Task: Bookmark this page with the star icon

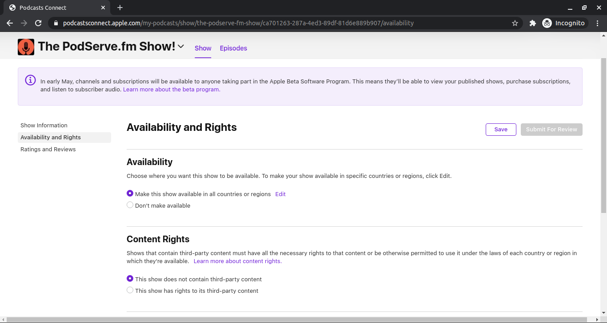Action: click(x=515, y=23)
